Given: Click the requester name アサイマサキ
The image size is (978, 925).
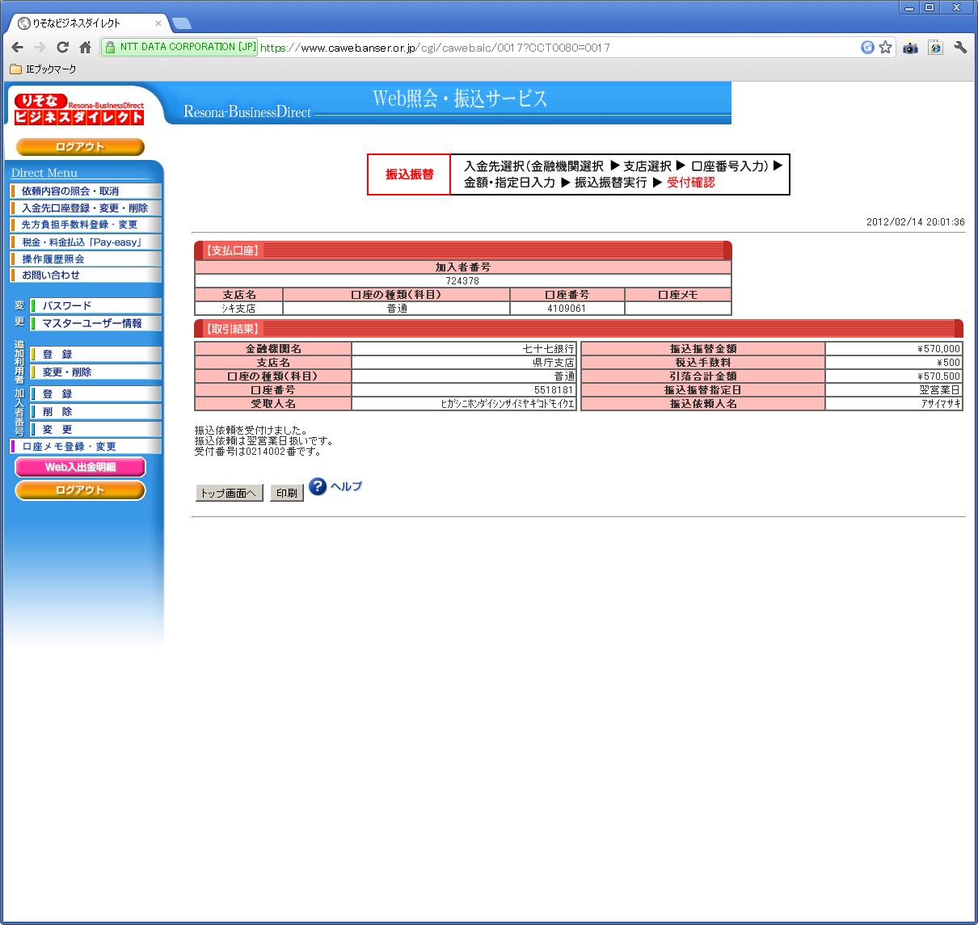Looking at the screenshot, I should 894,404.
